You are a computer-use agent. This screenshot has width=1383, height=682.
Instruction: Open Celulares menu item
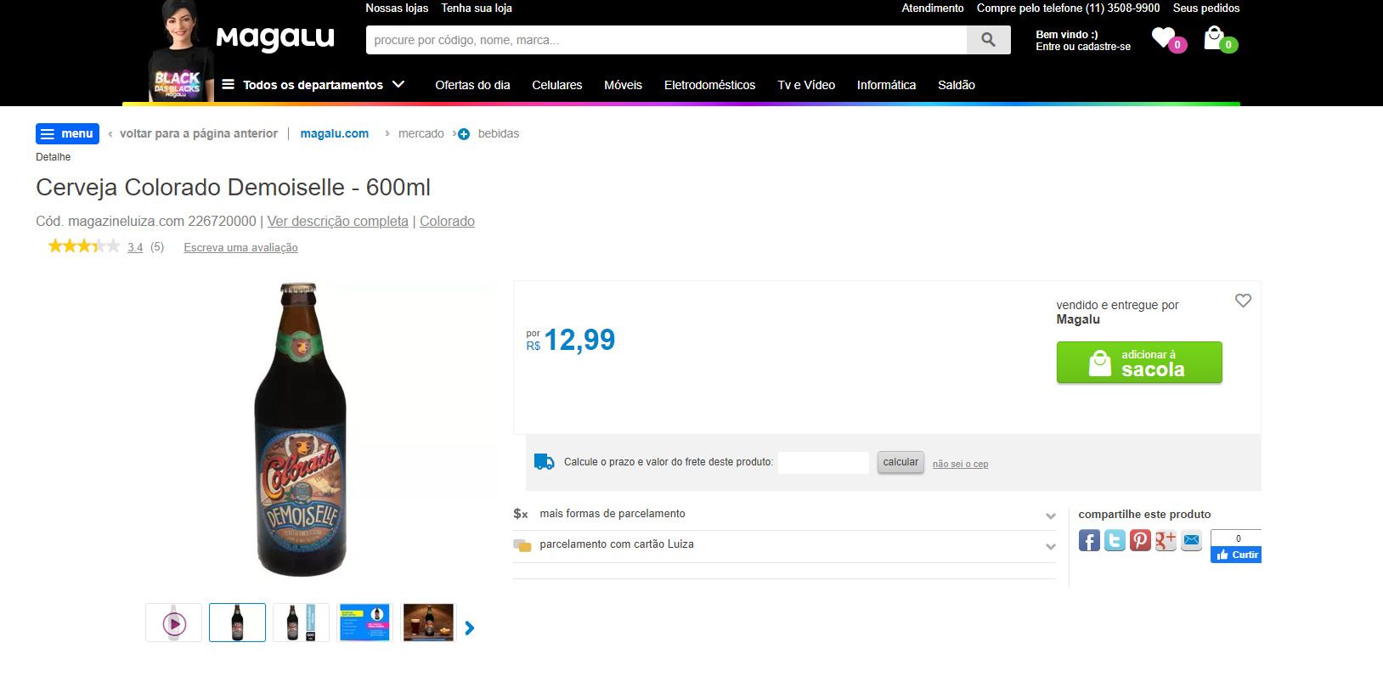557,85
